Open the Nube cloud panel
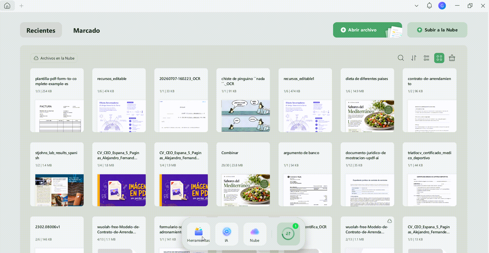 coord(255,234)
